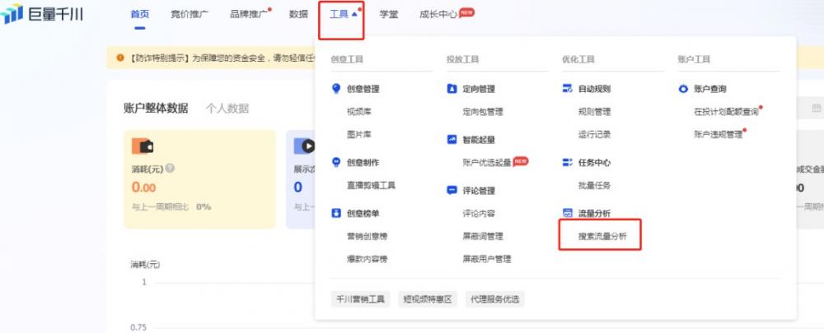Screen dimensions: 824x333
Task: Open 规则管理 under 自动规则
Action: 594,112
